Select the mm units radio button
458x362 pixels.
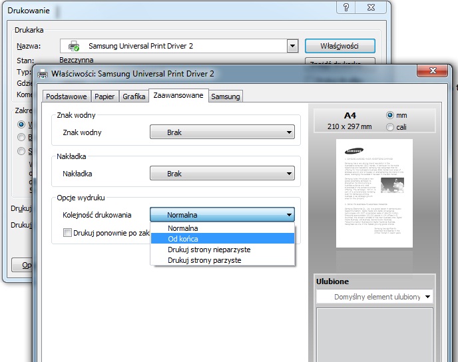389,115
